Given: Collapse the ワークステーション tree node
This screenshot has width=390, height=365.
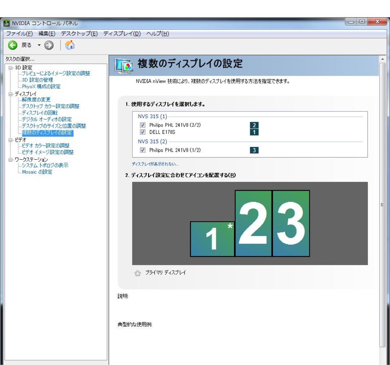Looking at the screenshot, I should [x=10, y=160].
